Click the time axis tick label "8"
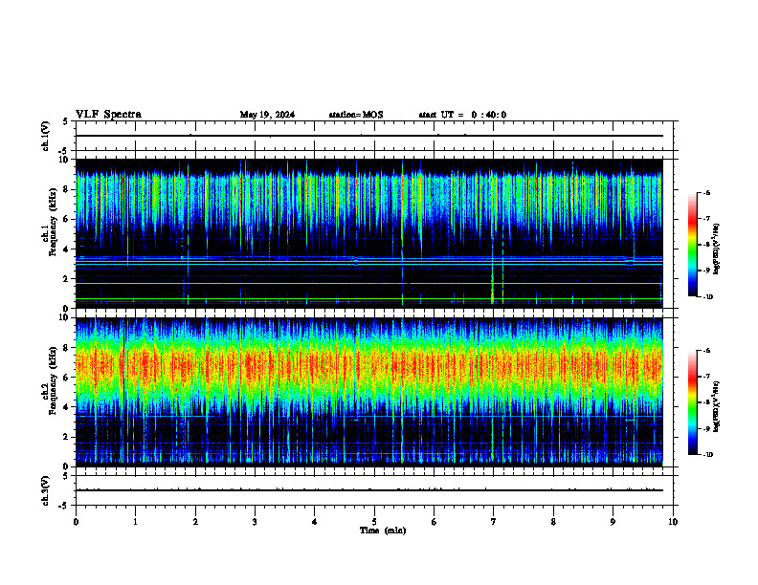The image size is (758, 585). coord(553,522)
